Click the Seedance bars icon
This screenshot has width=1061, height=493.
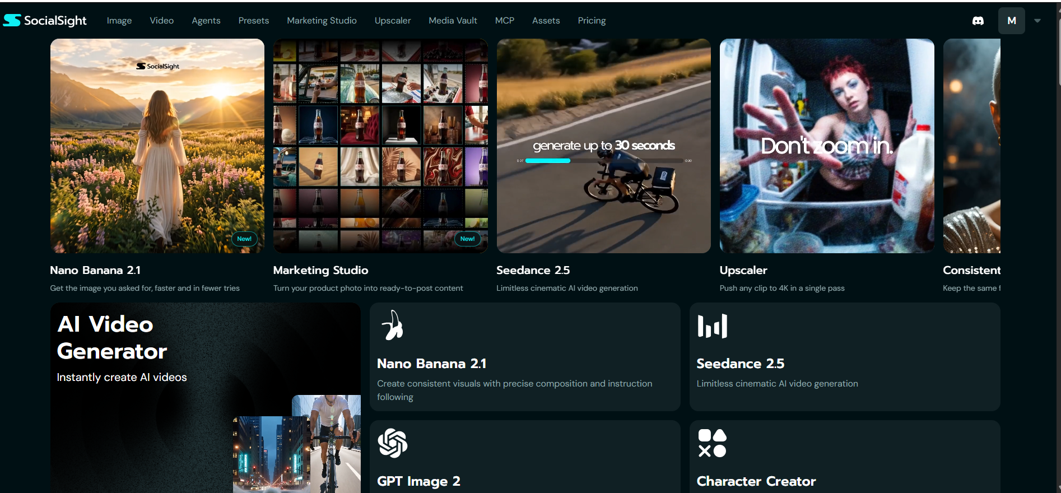tap(712, 326)
